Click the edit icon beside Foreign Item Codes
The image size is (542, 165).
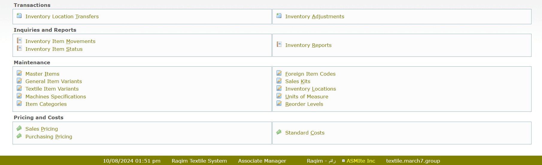[279, 73]
